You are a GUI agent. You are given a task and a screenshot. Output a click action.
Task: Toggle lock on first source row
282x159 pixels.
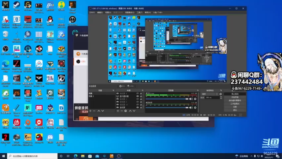coord(141,93)
